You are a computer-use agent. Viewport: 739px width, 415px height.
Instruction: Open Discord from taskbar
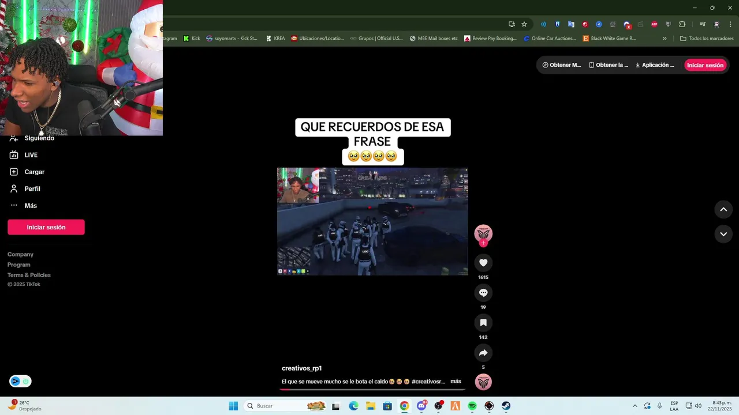421,406
